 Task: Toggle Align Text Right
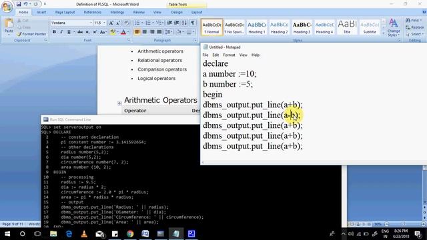pos(152,32)
